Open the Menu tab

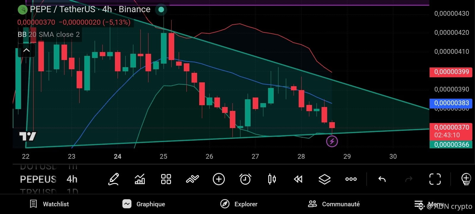(x=429, y=204)
